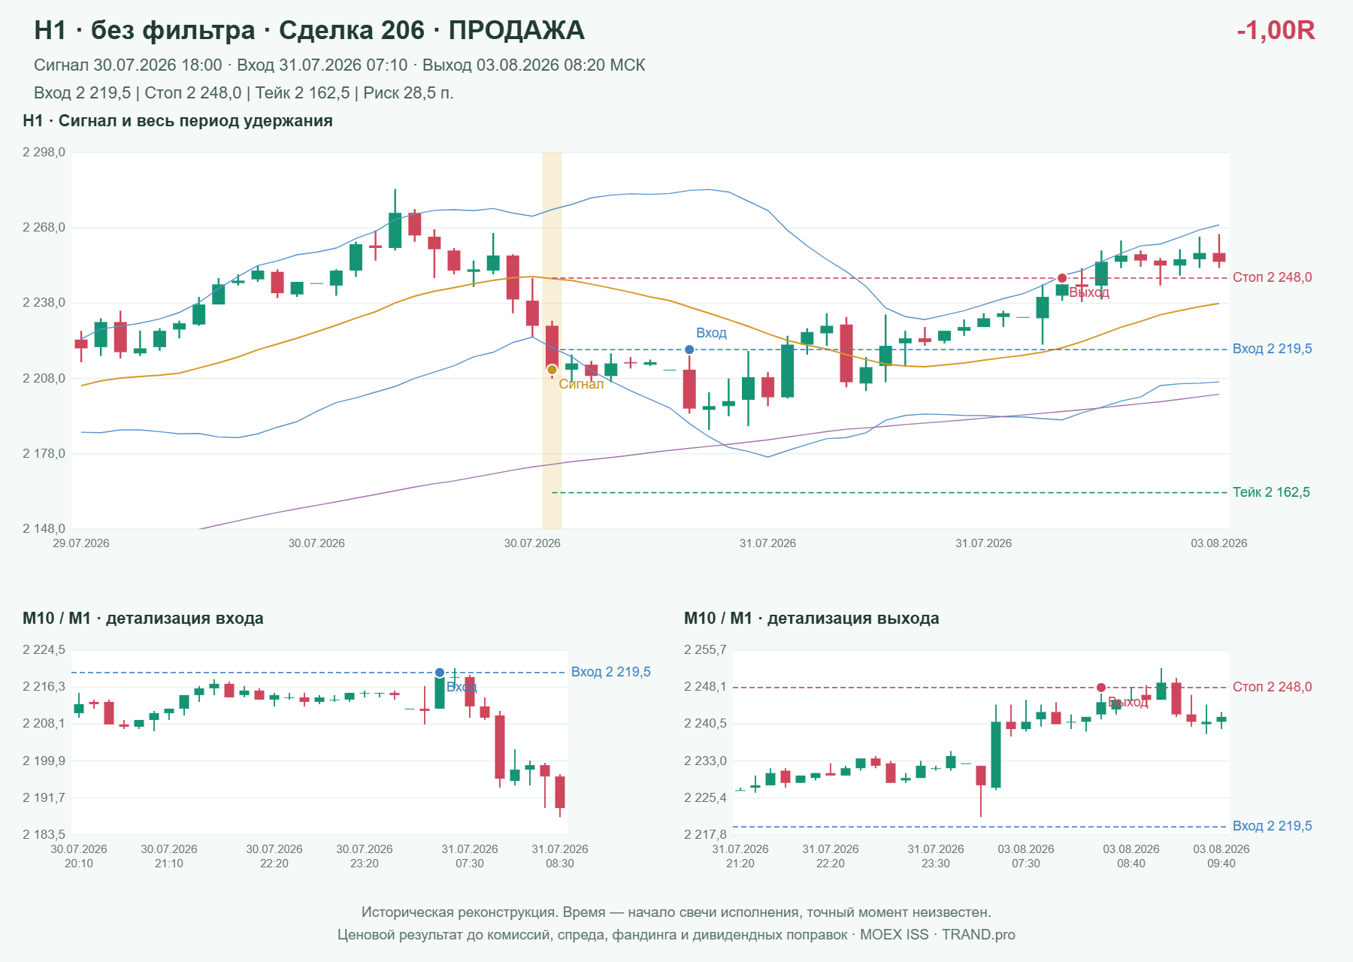Click the 2 183,5 axis value in entry chart
This screenshot has width=1353, height=962.
pos(44,835)
